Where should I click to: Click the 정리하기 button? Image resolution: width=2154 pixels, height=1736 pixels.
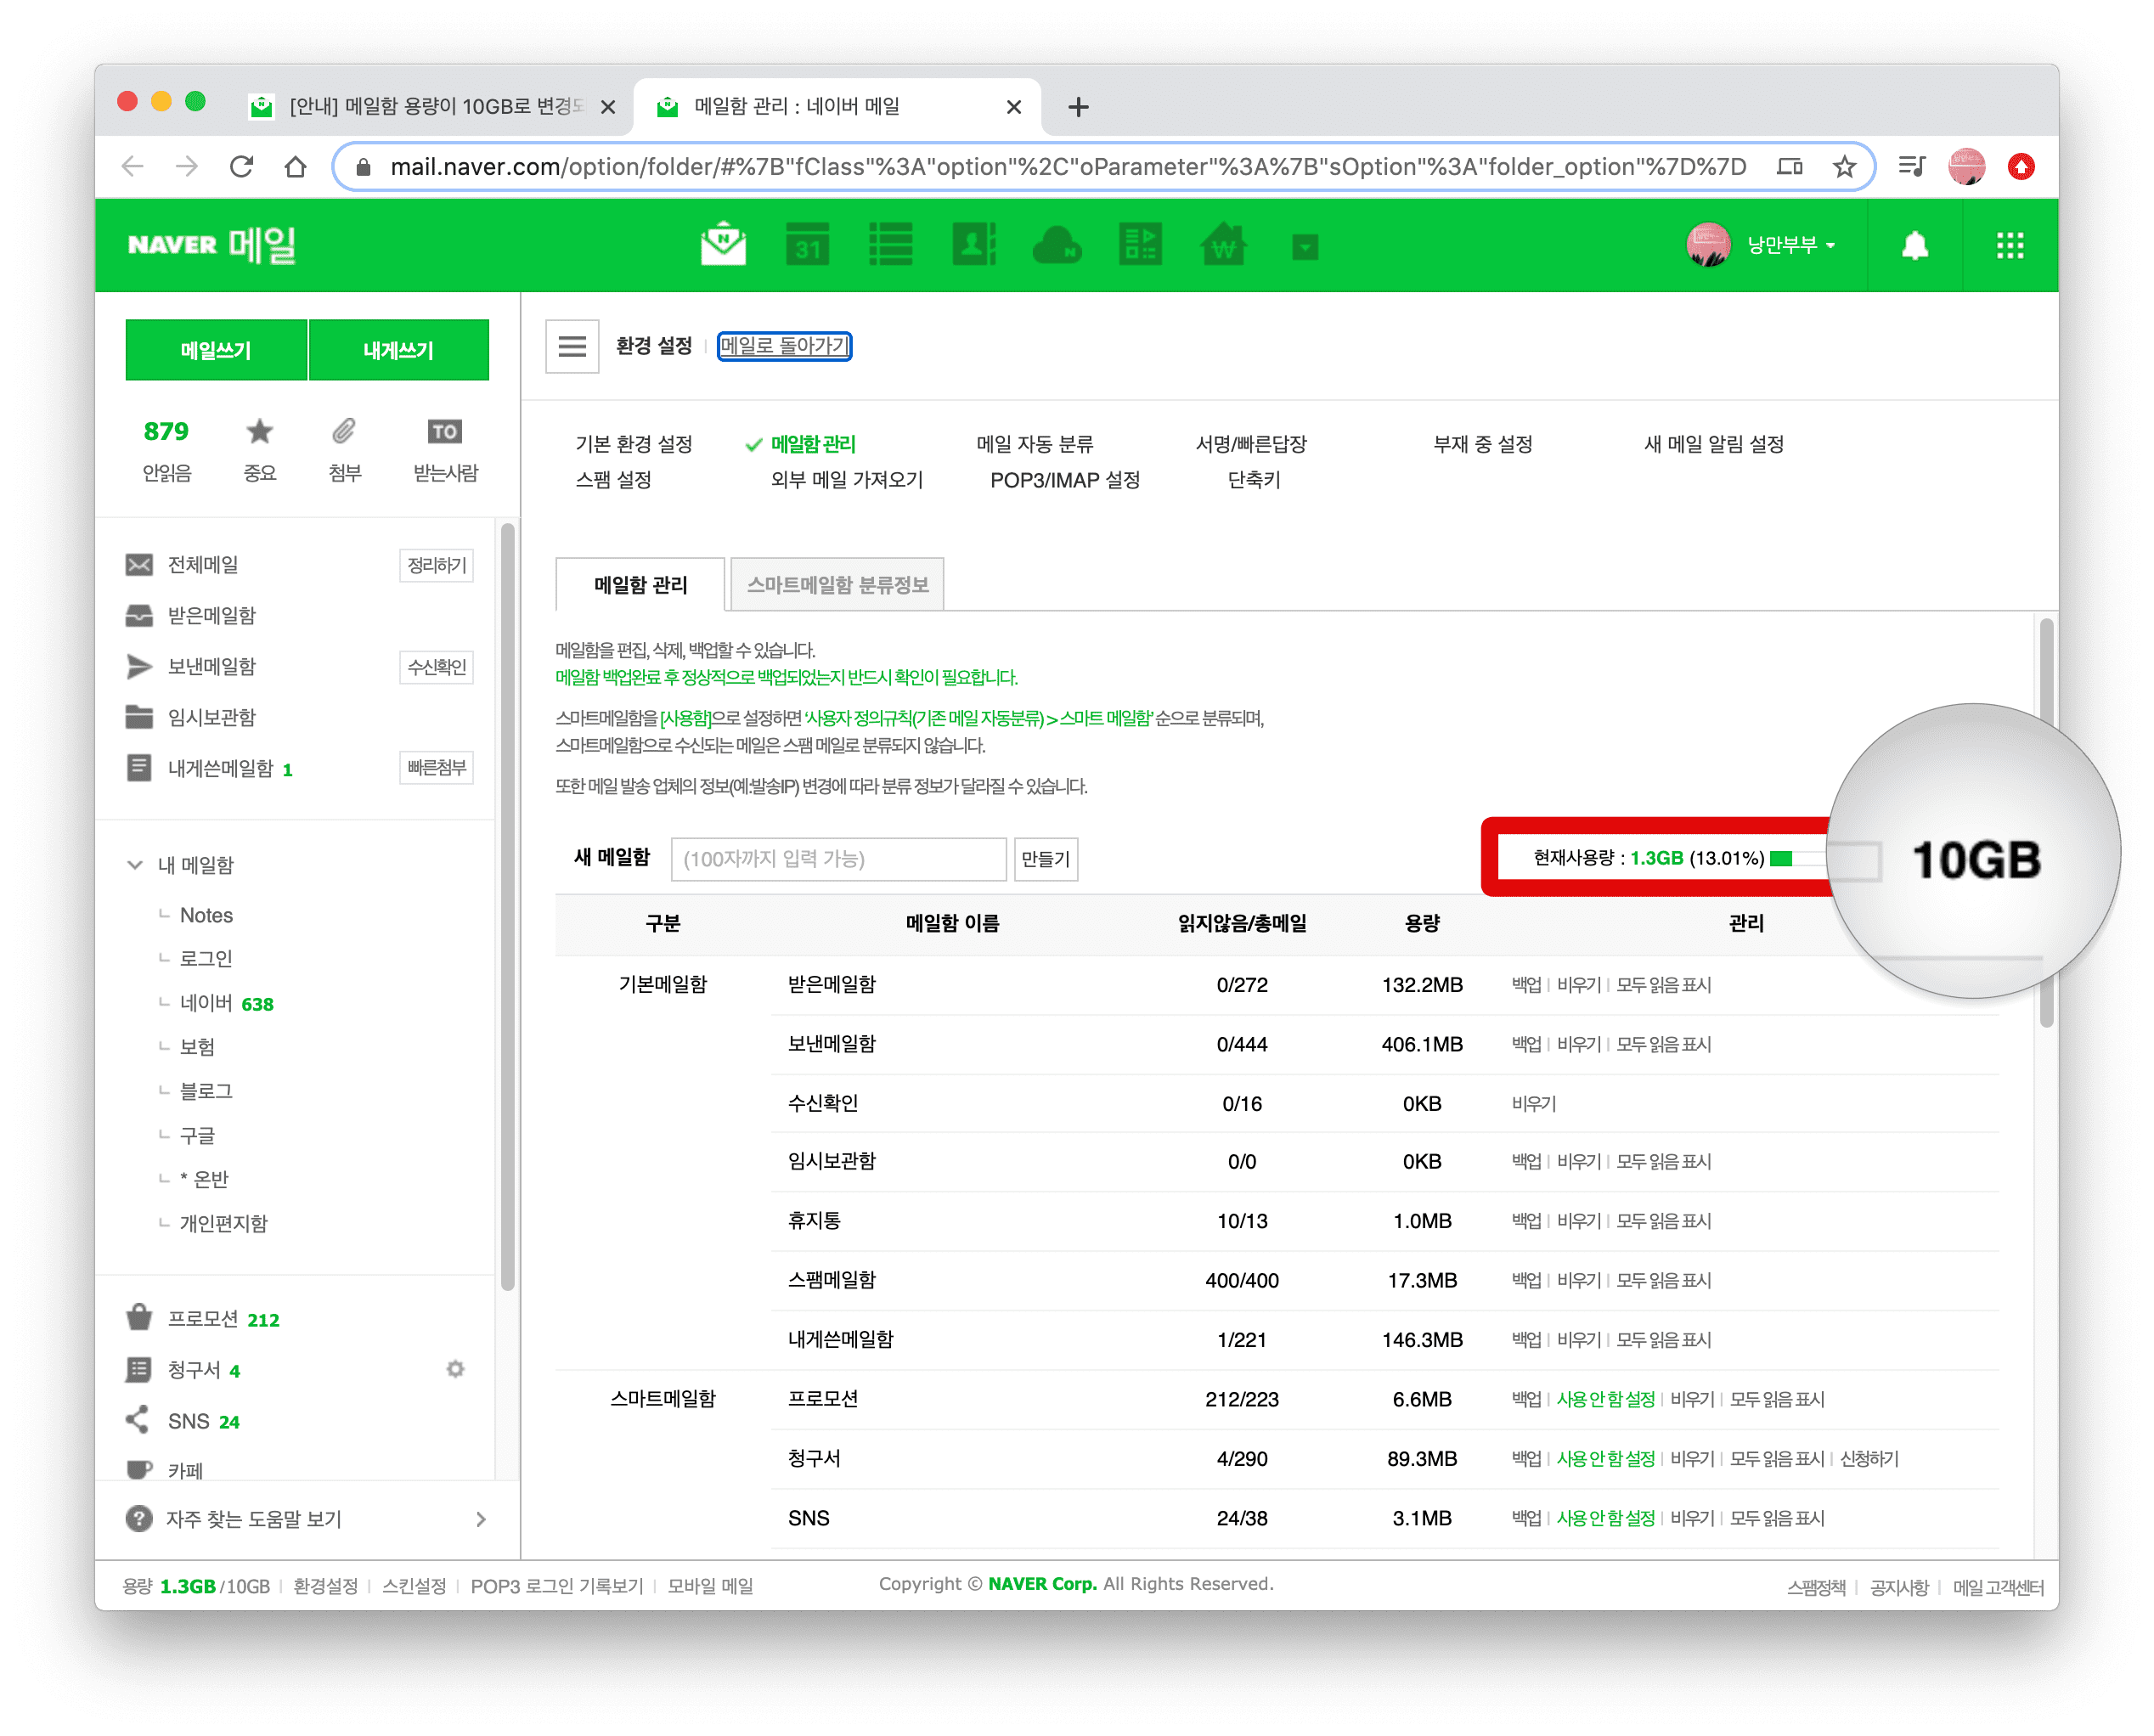pyautogui.click(x=436, y=565)
